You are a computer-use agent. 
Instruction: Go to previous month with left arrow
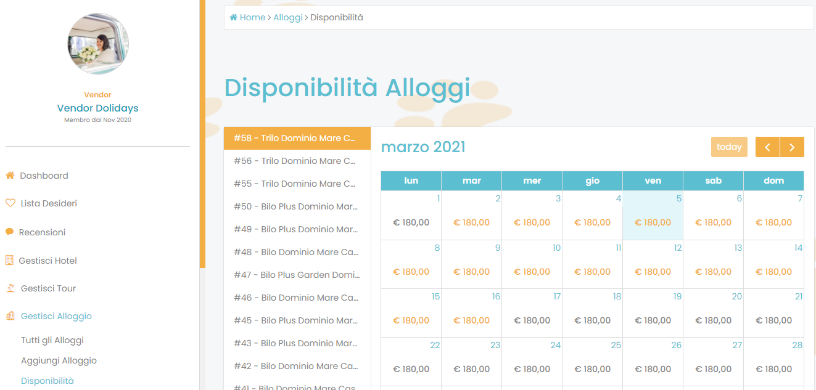tap(767, 147)
